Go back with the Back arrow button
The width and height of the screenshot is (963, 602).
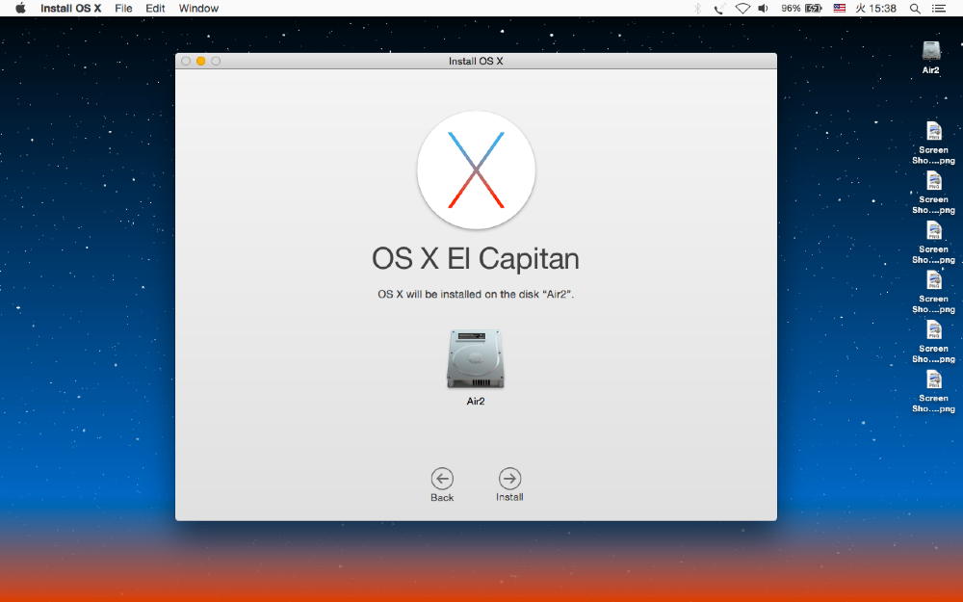click(x=442, y=479)
